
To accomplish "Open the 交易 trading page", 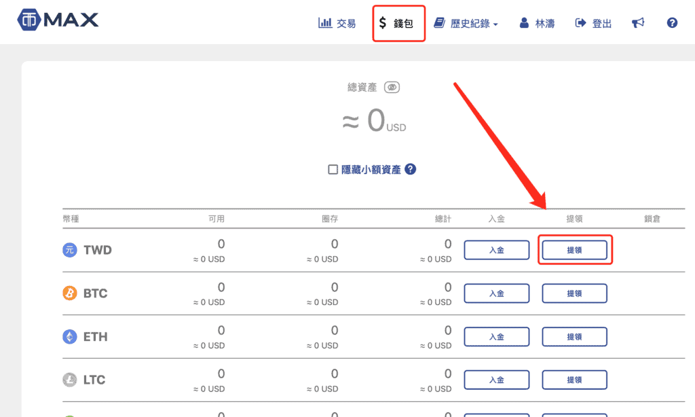I will click(337, 23).
